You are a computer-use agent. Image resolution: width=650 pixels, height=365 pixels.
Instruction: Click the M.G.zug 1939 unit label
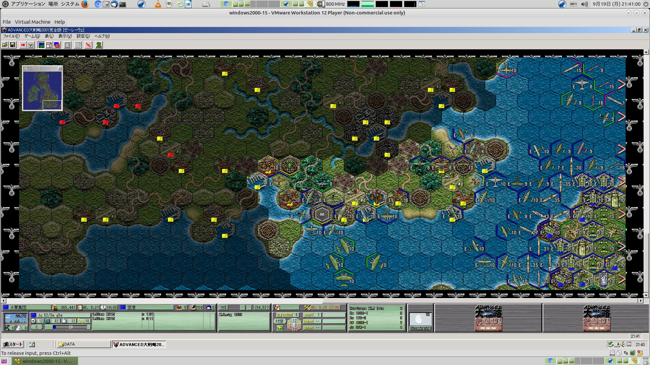[x=231, y=315]
